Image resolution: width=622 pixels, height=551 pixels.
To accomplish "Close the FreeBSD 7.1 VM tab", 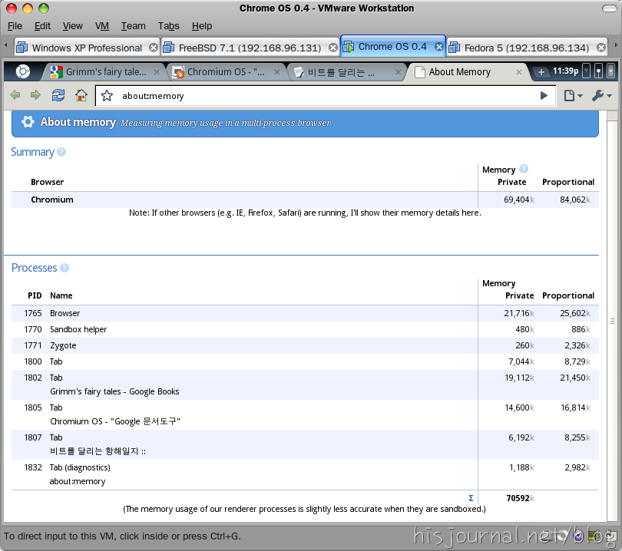I will coord(333,48).
